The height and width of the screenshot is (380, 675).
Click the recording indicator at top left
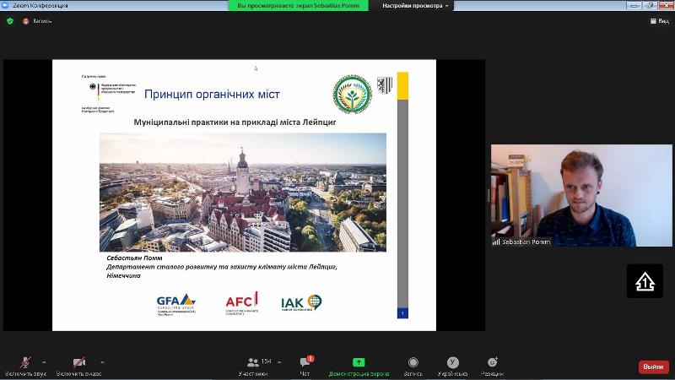(37, 21)
